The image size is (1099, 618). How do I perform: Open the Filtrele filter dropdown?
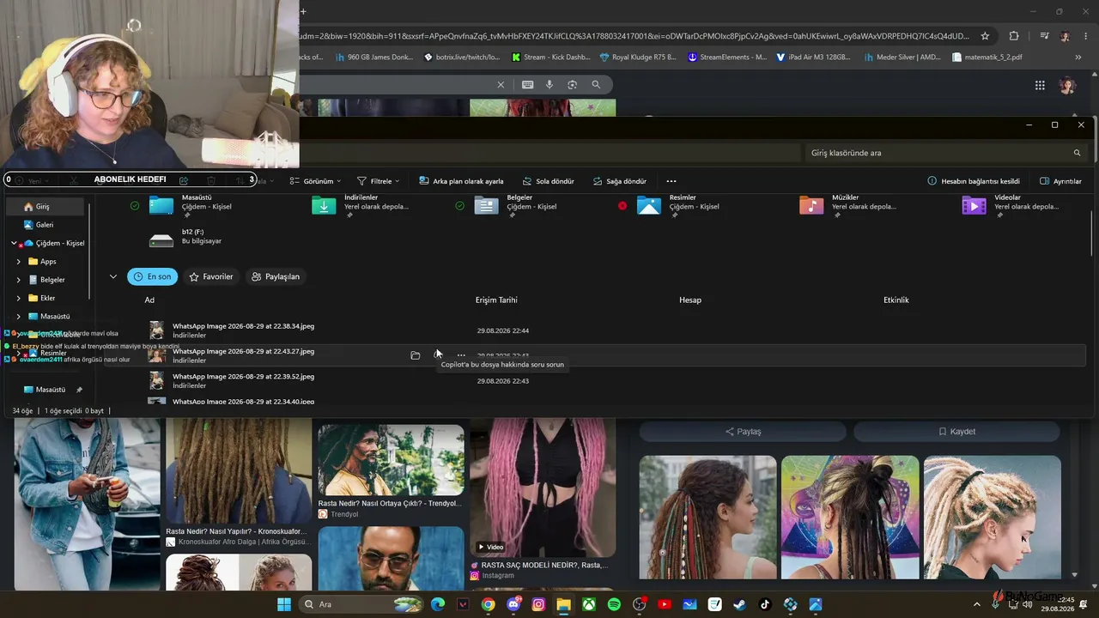[x=379, y=181]
